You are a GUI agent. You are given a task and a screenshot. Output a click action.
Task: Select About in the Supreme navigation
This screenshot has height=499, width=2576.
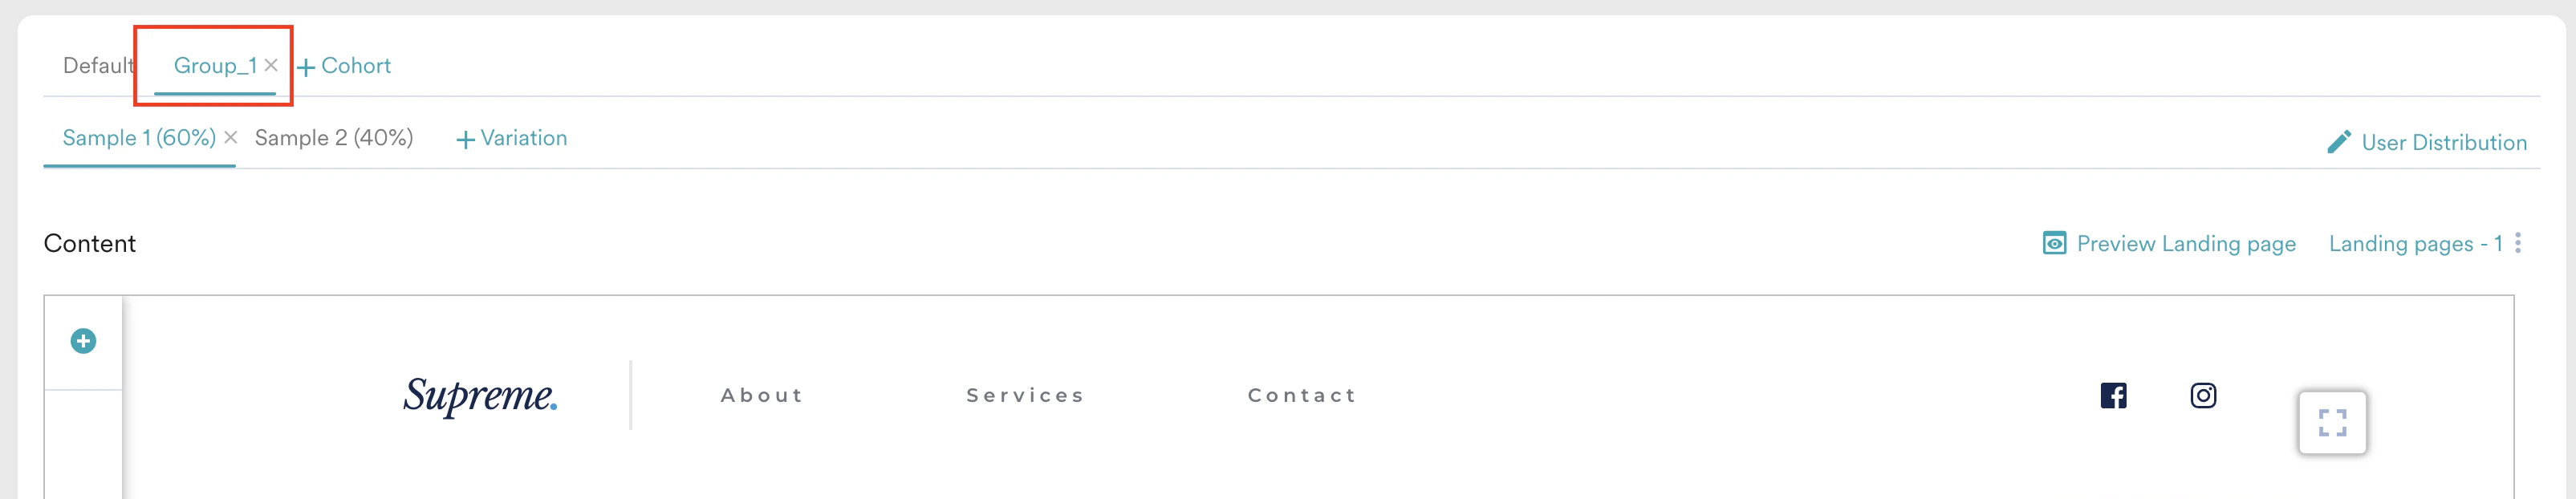pyautogui.click(x=761, y=395)
